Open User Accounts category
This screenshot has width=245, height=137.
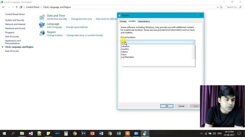pyautogui.click(x=12, y=37)
